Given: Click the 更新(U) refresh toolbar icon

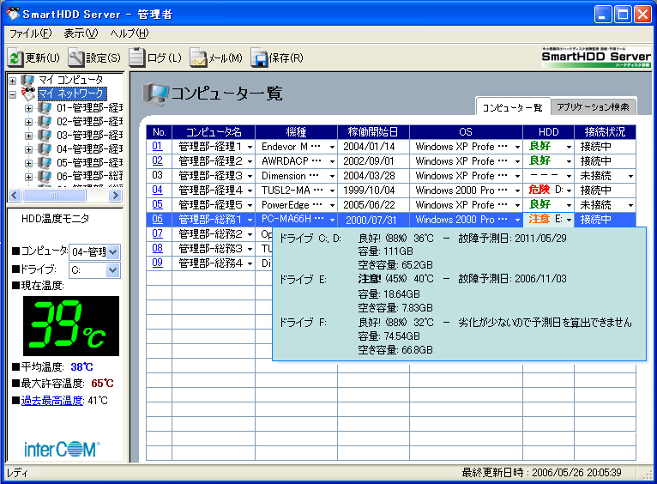Looking at the screenshot, I should point(15,57).
